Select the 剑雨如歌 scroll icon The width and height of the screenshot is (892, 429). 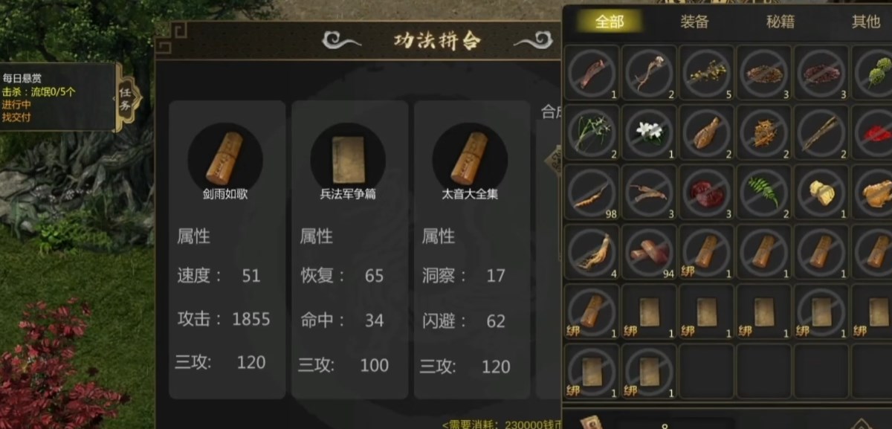224,159
